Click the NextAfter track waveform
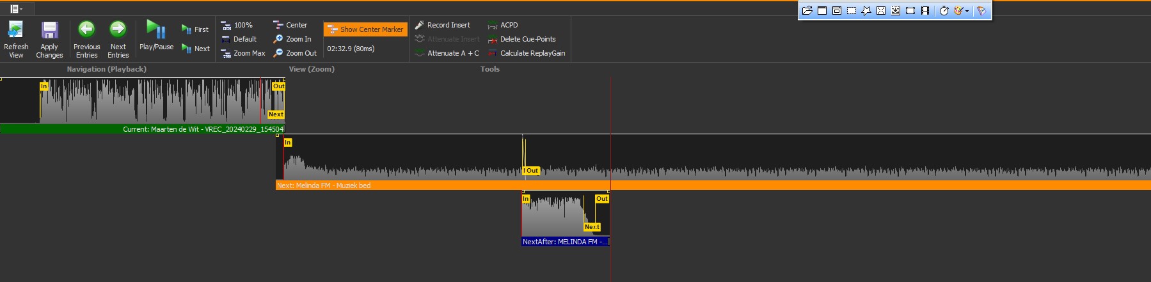This screenshot has width=1151, height=282. 566,214
